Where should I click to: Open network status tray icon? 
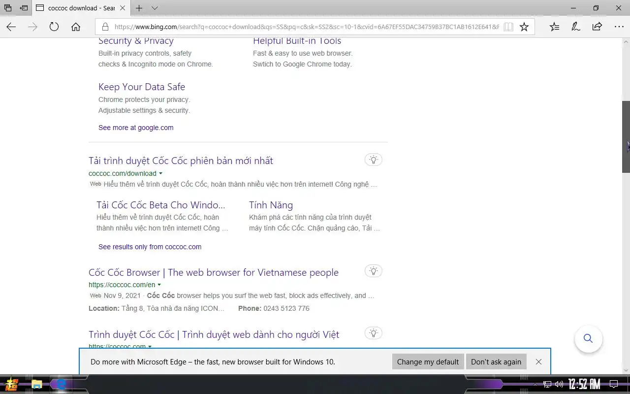coord(547,384)
